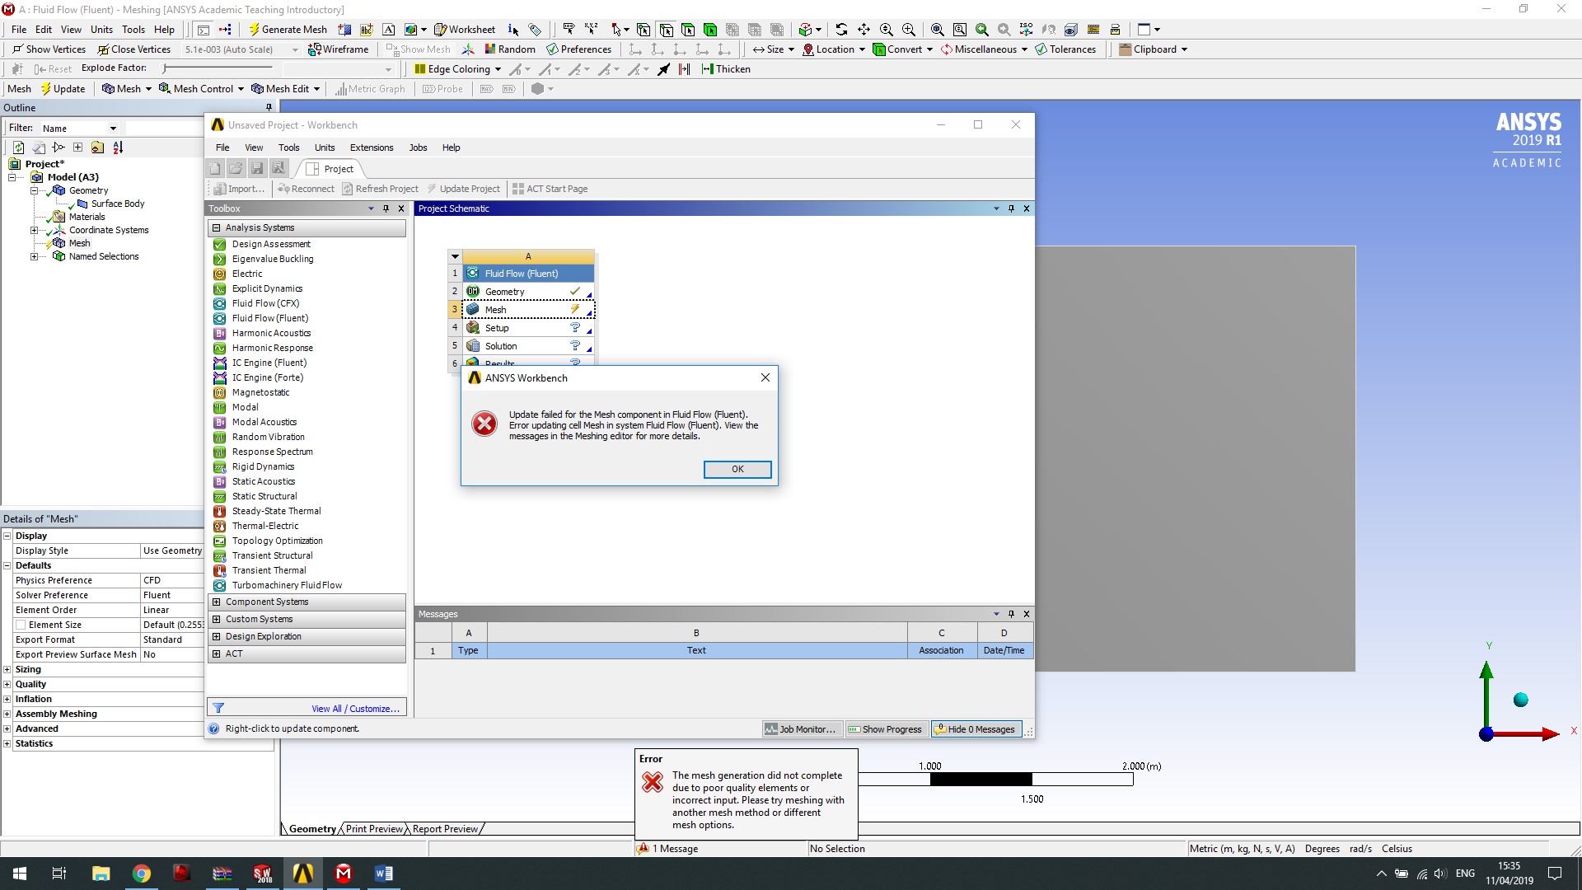Toggle Hide 0 Messages
The height and width of the screenshot is (890, 1582).
click(976, 729)
